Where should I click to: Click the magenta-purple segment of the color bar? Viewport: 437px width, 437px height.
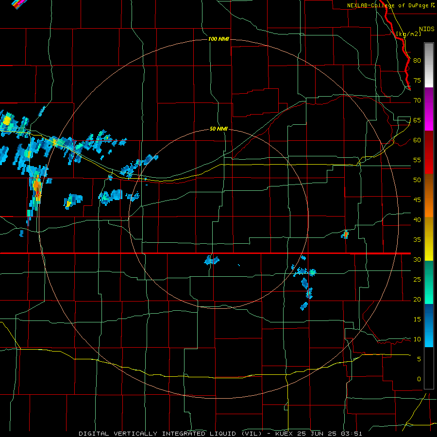point(429,109)
